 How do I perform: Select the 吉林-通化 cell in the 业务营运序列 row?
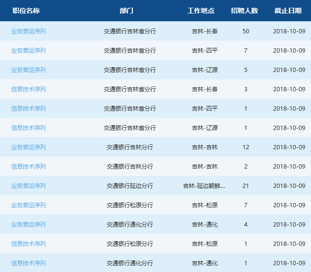pos(205,224)
